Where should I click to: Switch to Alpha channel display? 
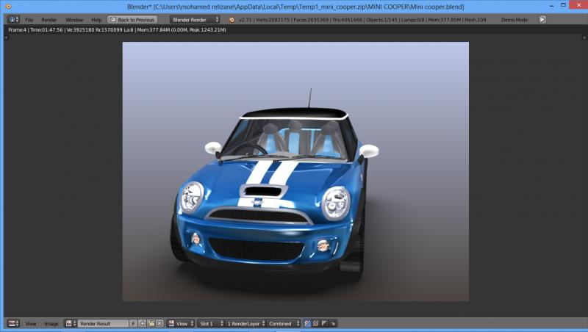pos(324,323)
